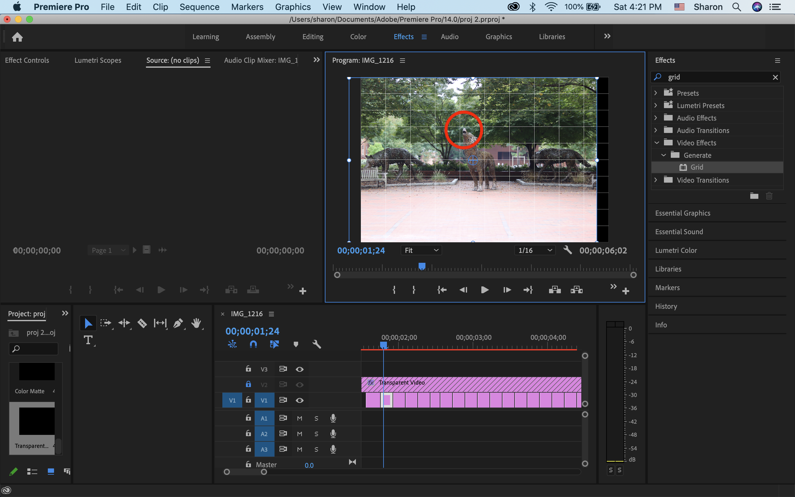Switch to the Color workspace tab
This screenshot has width=795, height=497.
click(358, 36)
